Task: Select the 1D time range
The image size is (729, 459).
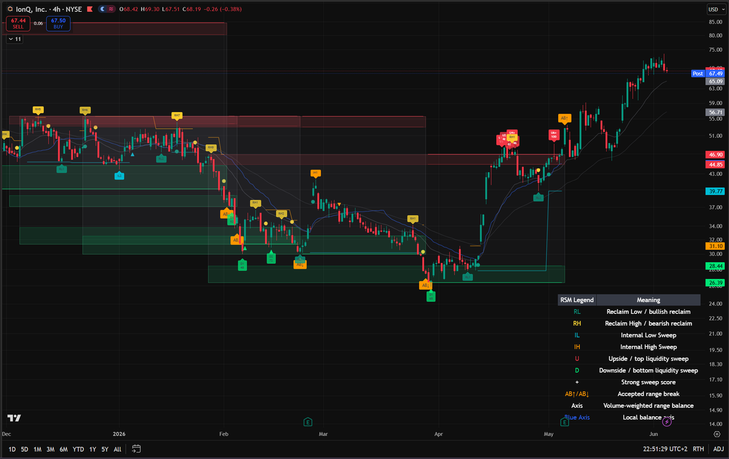Action: coord(12,449)
